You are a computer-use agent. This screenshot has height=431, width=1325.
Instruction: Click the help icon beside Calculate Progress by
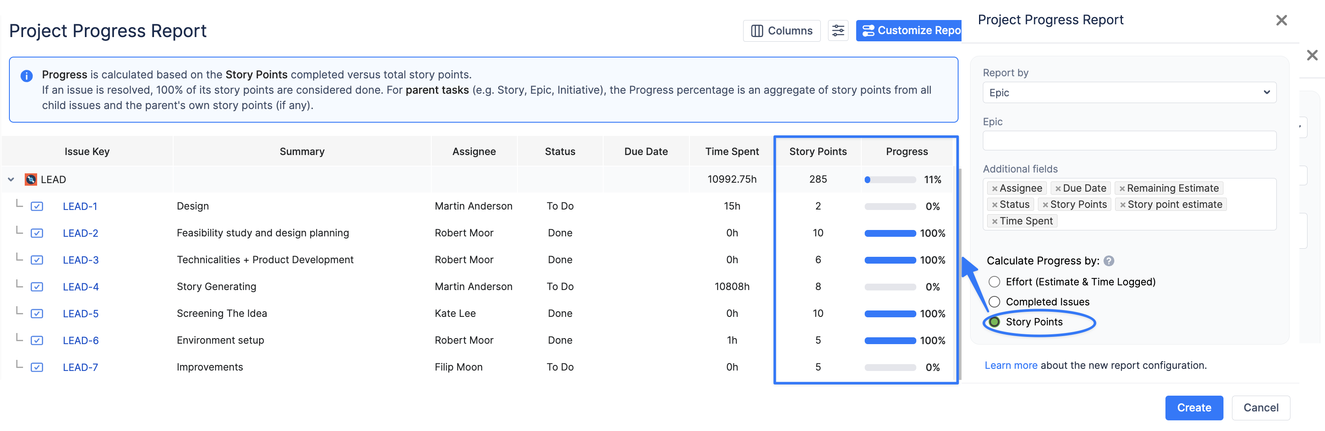pos(1108,261)
